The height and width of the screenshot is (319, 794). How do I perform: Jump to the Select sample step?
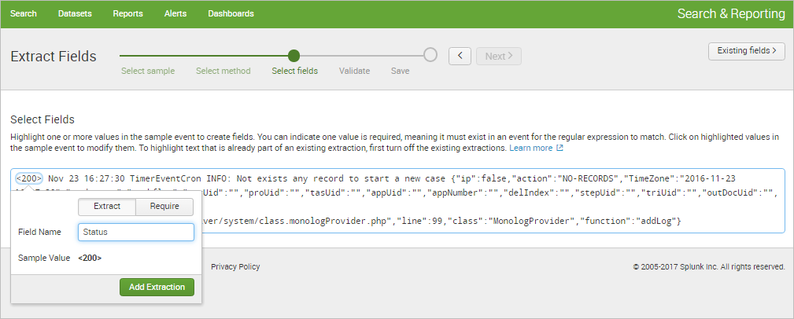click(x=148, y=71)
